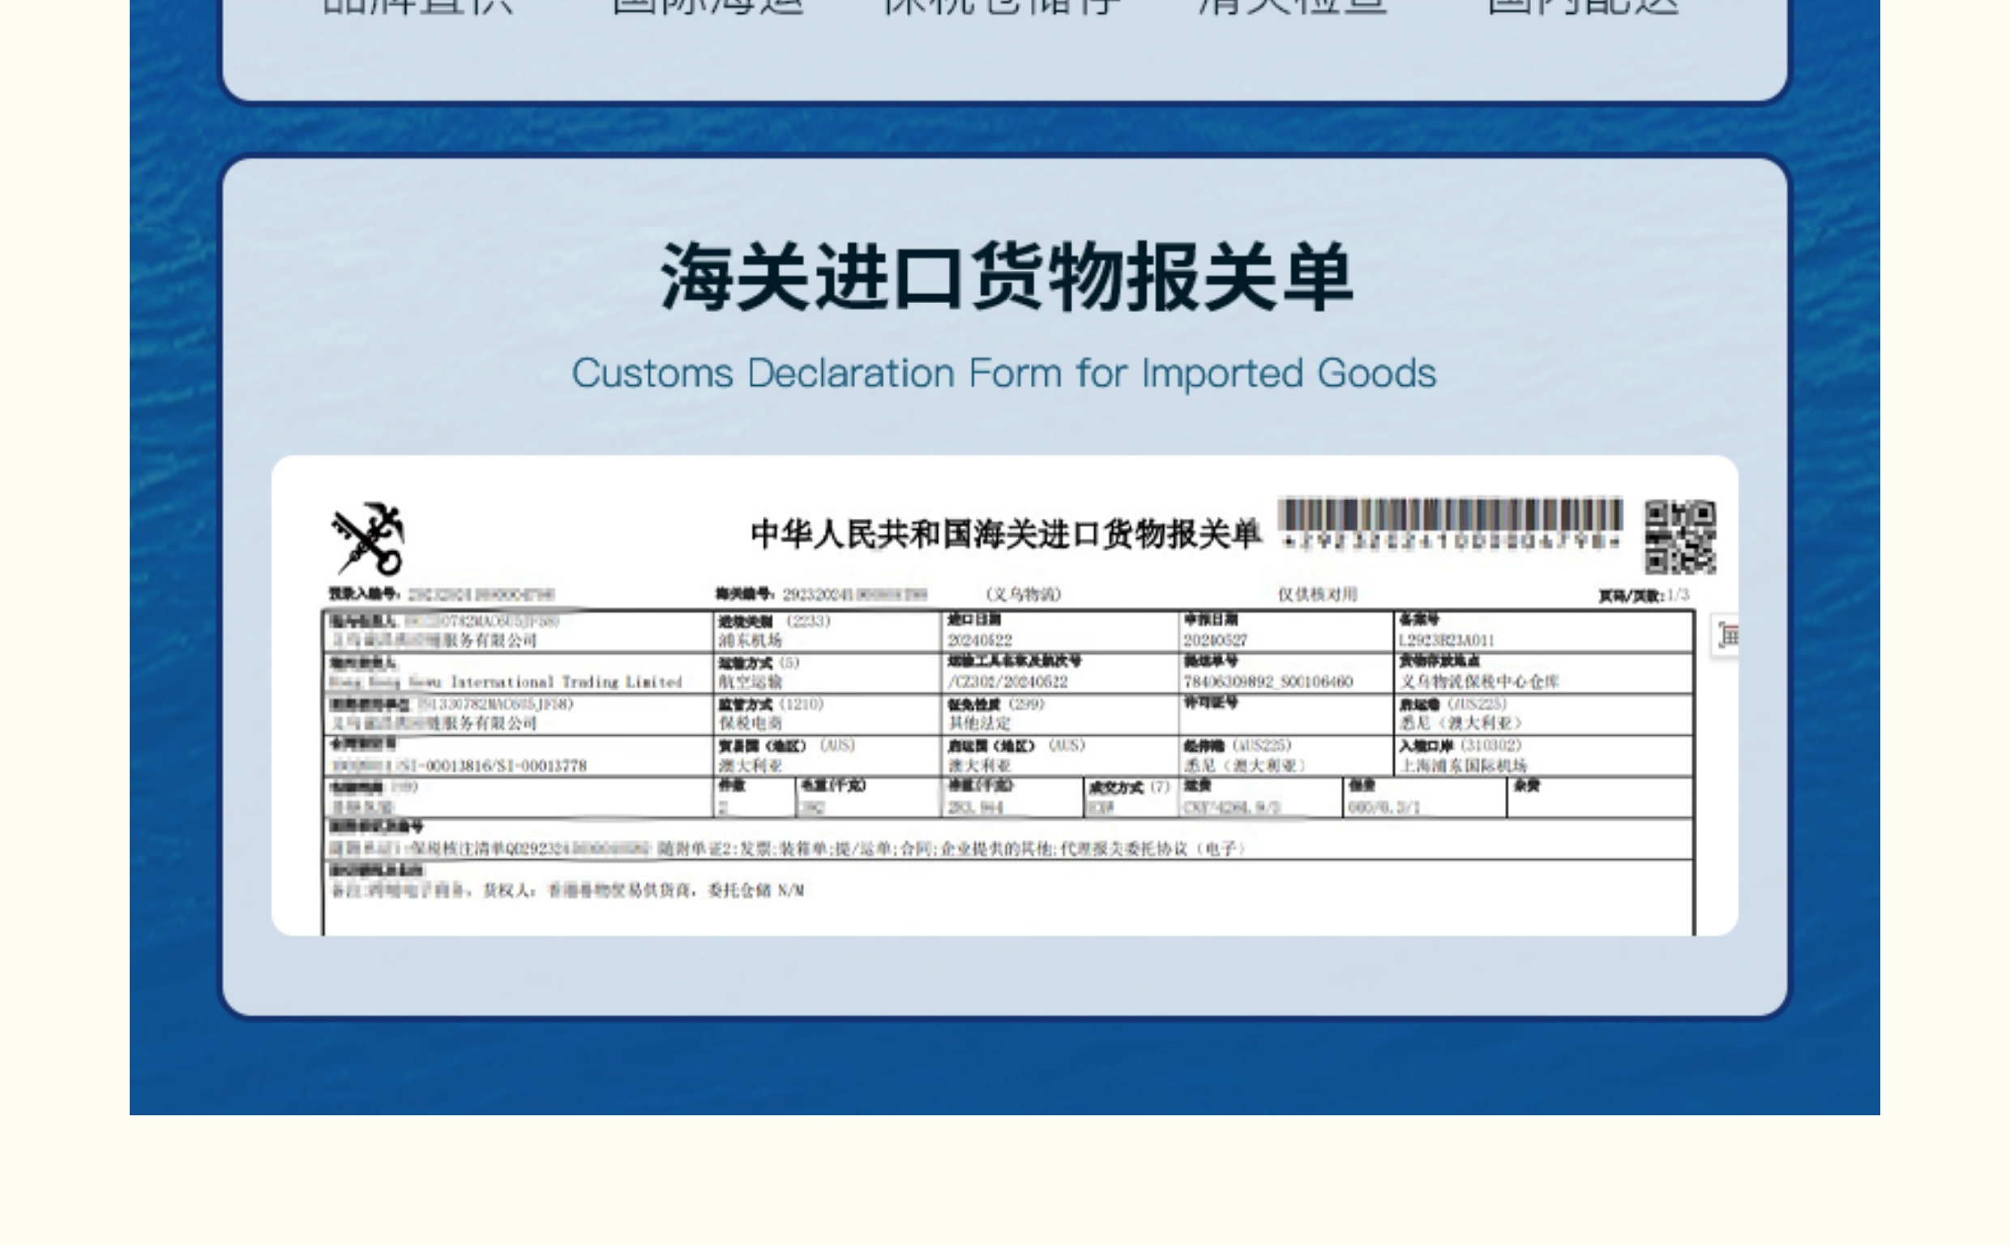2010x1245 pixels.
Task: Click the 义乌物流保税中心仓库 storage location cell
Action: tap(1479, 682)
